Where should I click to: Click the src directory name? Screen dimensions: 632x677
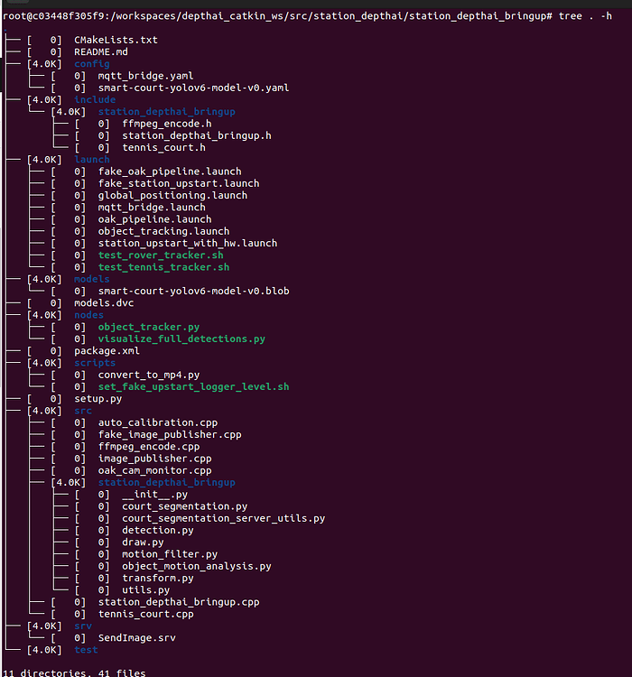pos(82,410)
